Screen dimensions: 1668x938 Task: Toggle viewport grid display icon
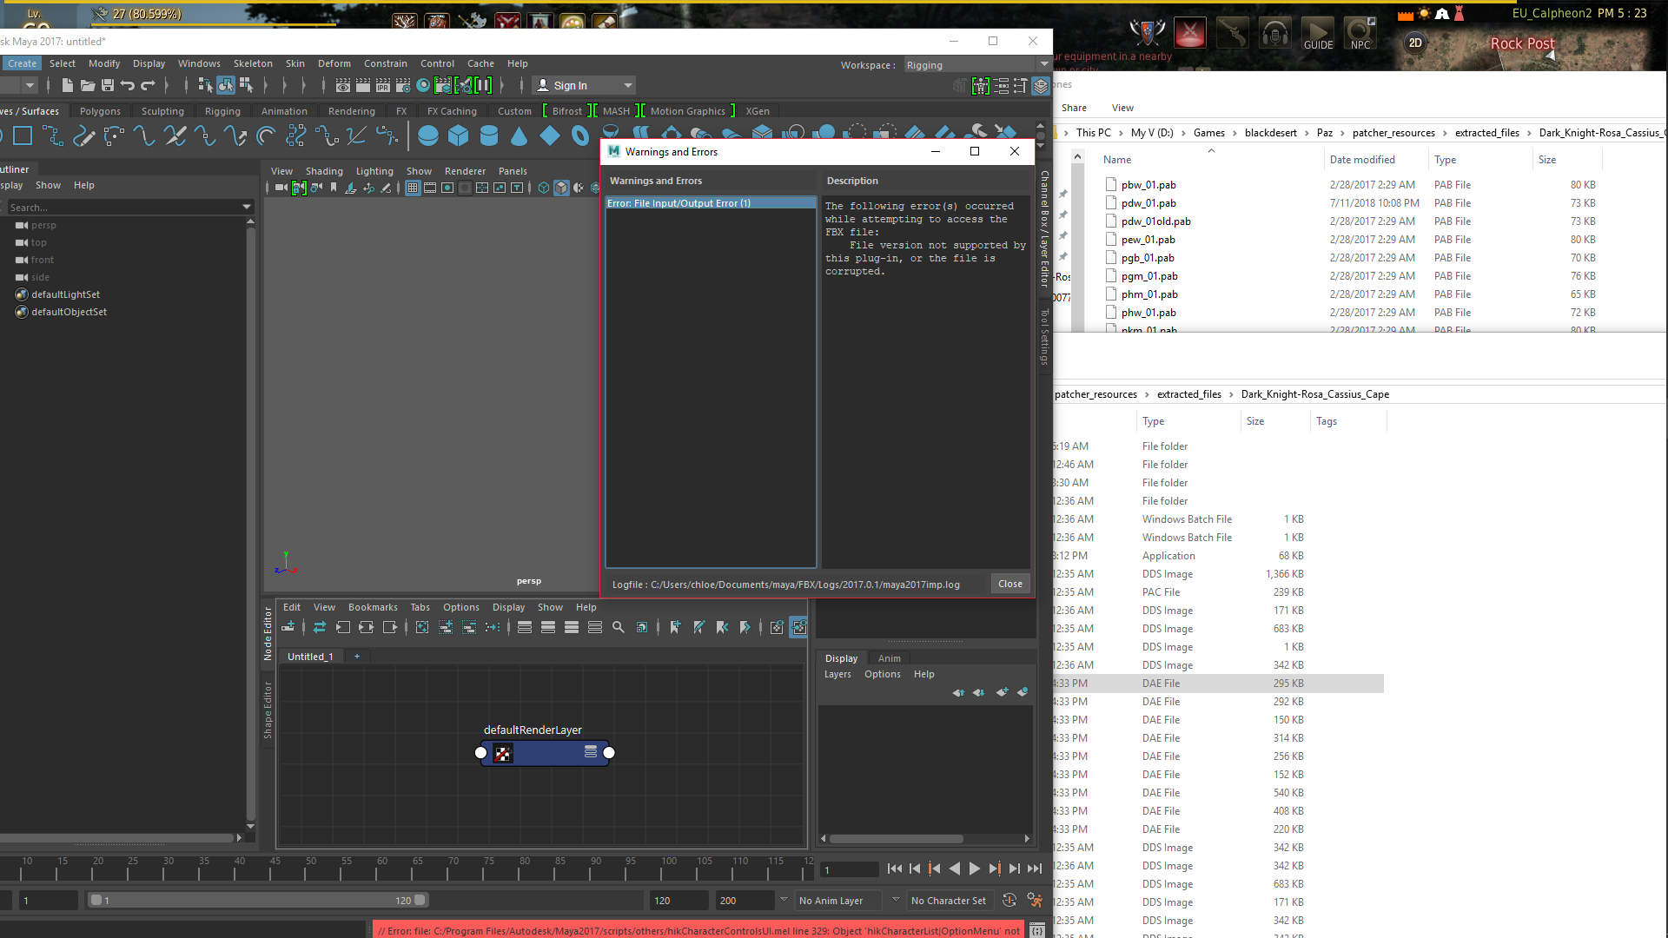413,188
